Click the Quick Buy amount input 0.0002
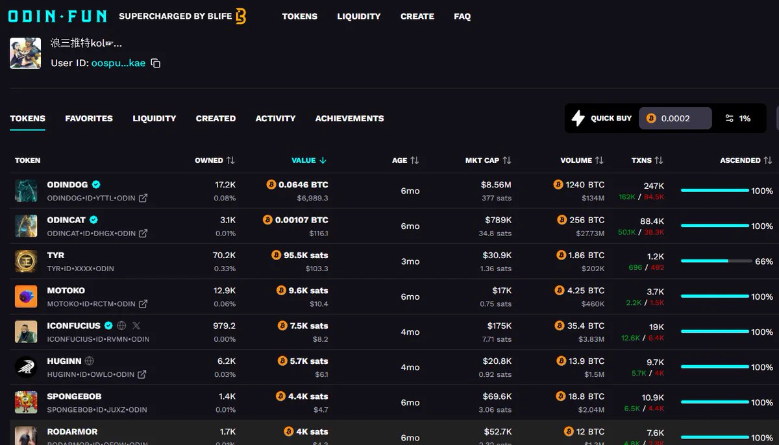This screenshot has height=445, width=779. (x=675, y=118)
